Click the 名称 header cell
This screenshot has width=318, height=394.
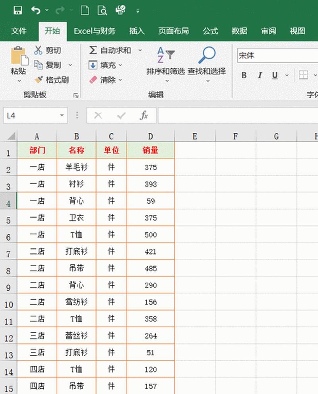[77, 150]
